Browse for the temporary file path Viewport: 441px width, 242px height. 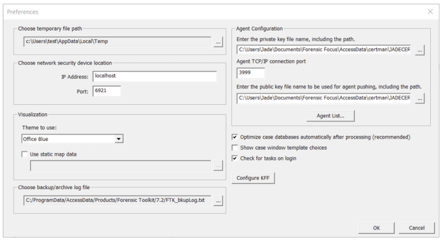218,42
